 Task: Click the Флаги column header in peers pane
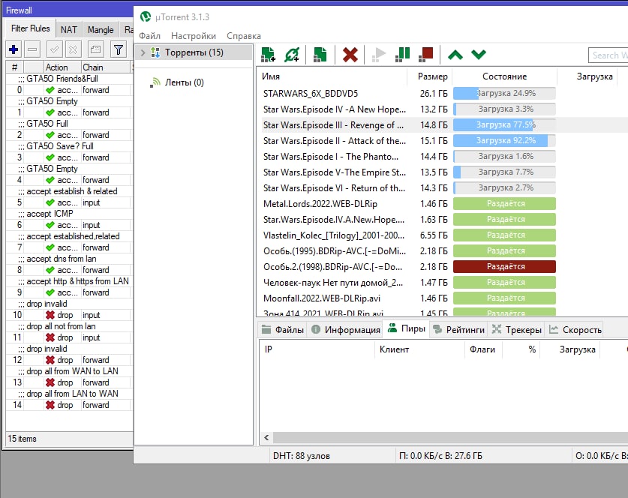tap(482, 349)
